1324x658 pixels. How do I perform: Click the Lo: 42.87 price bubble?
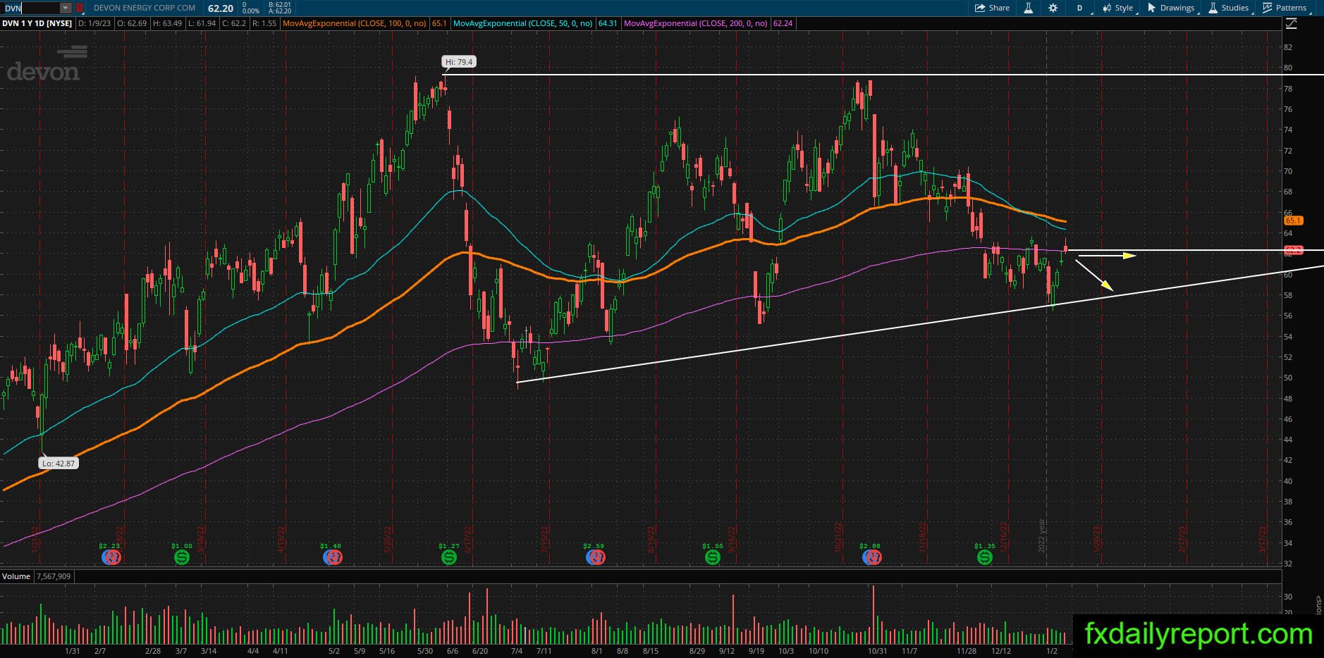pyautogui.click(x=59, y=464)
